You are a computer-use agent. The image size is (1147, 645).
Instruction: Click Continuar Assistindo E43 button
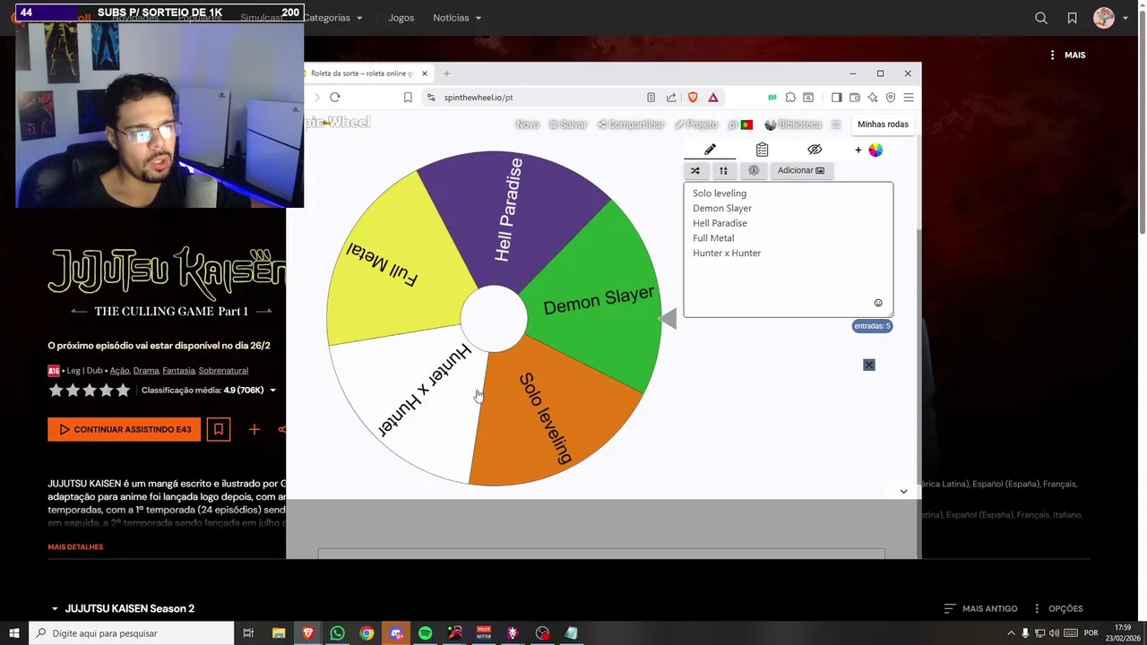coord(125,429)
